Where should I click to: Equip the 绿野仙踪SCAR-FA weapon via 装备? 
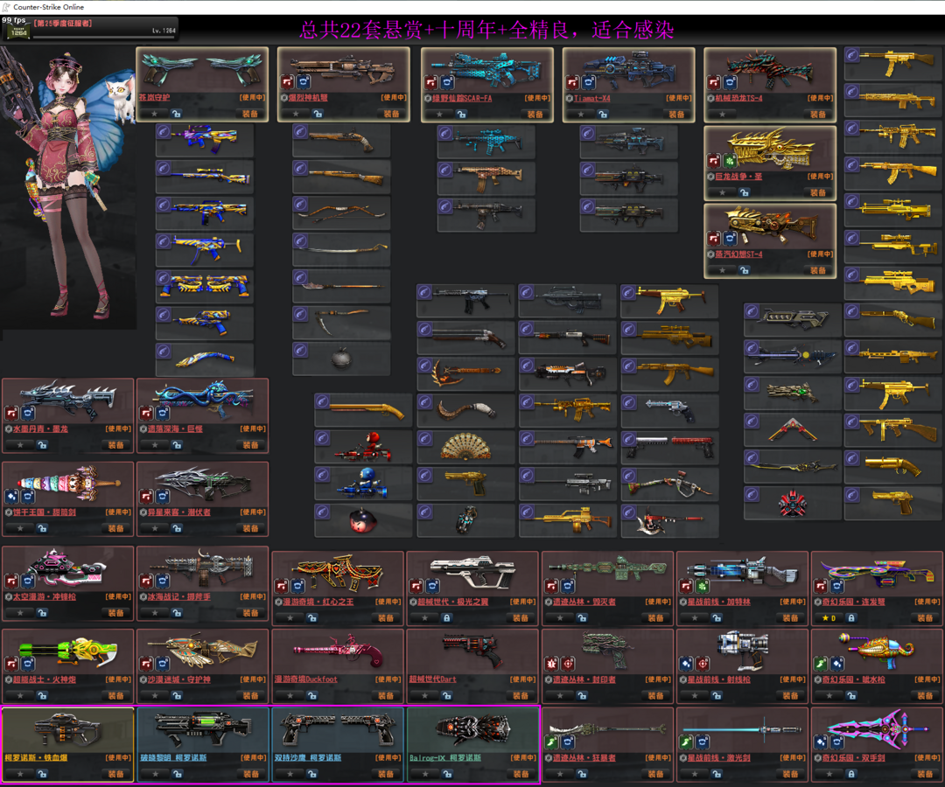[535, 114]
